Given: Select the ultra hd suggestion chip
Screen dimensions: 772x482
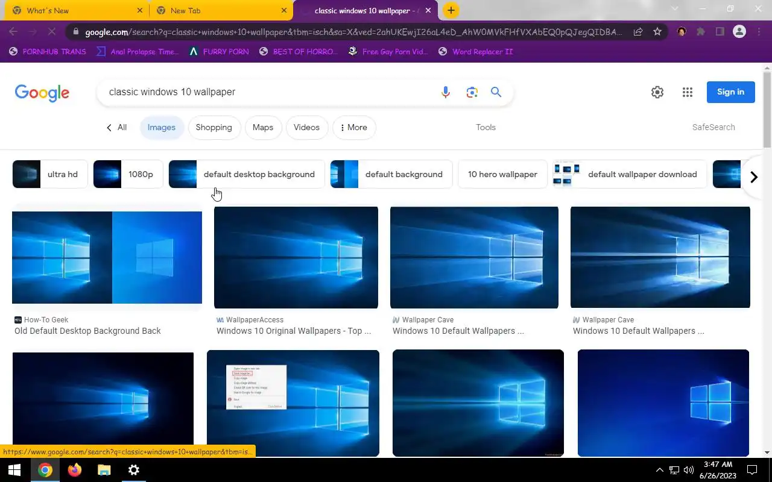Looking at the screenshot, I should (x=50, y=174).
